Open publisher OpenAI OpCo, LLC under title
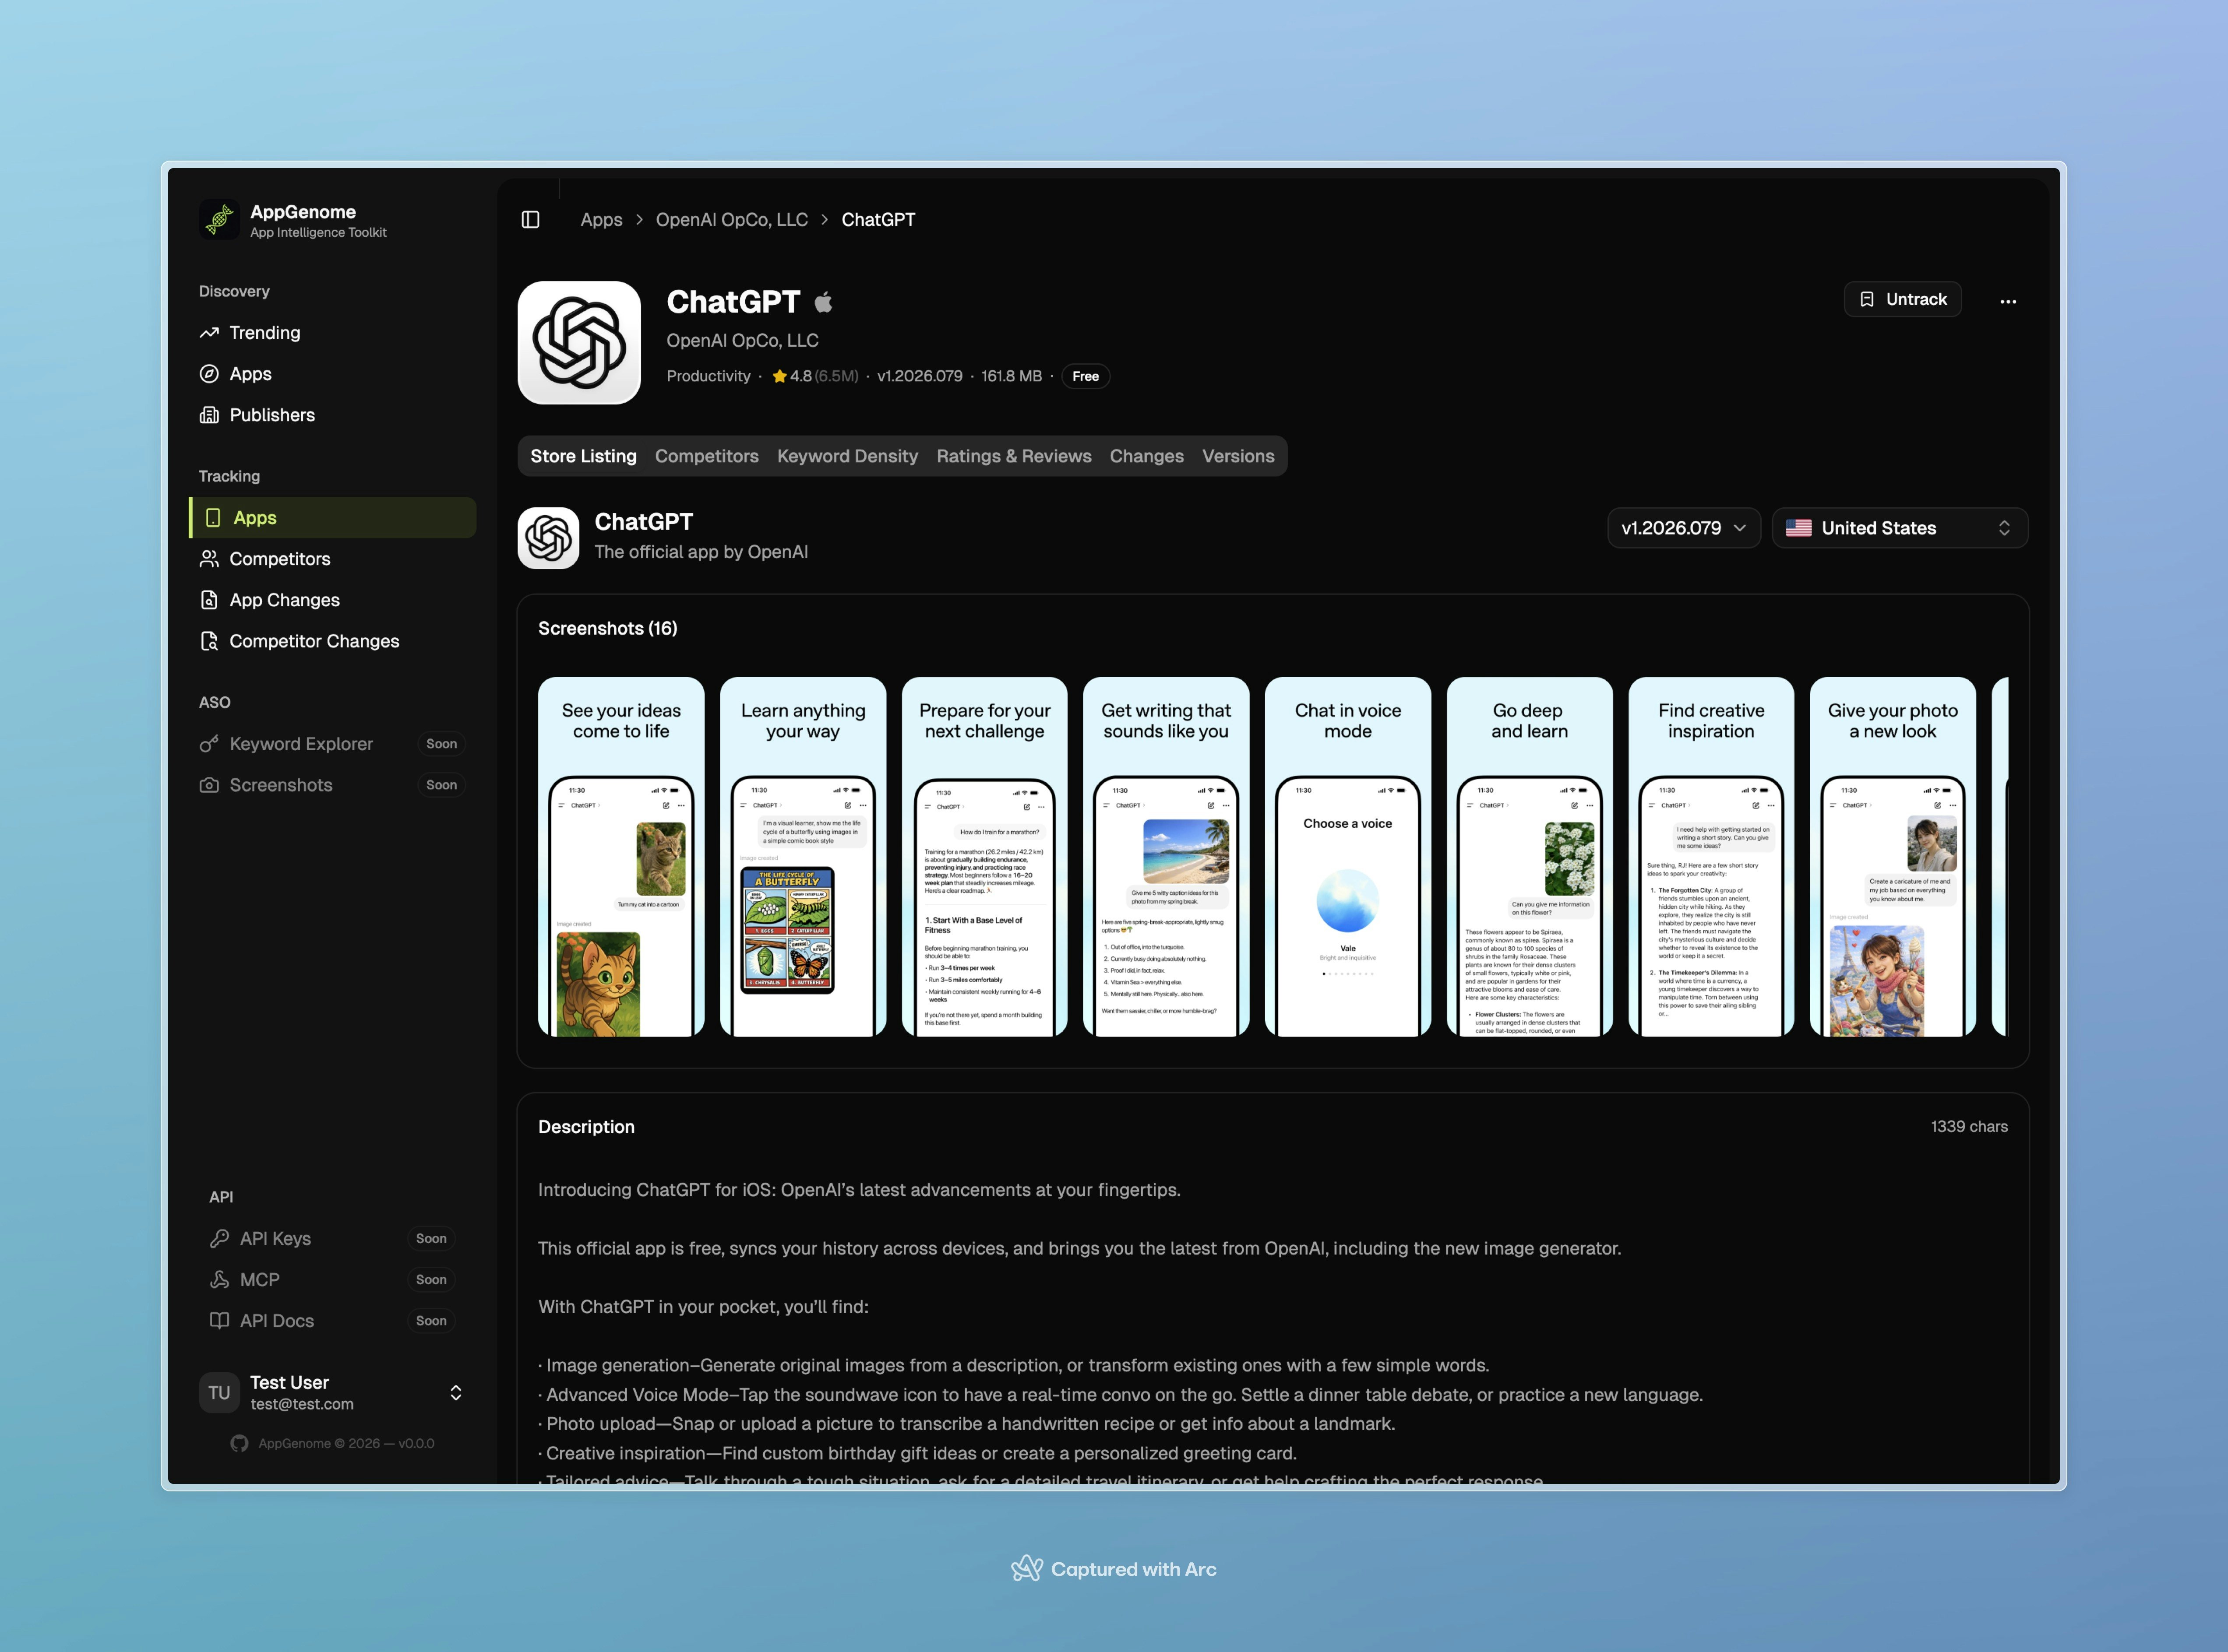Image resolution: width=2228 pixels, height=1652 pixels. coord(742,341)
